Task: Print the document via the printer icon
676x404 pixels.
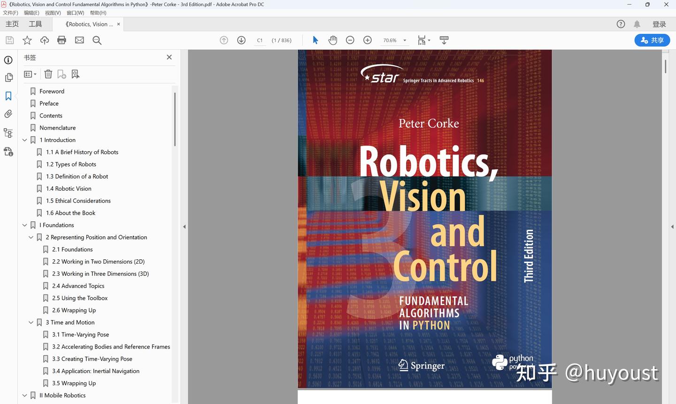Action: point(61,40)
